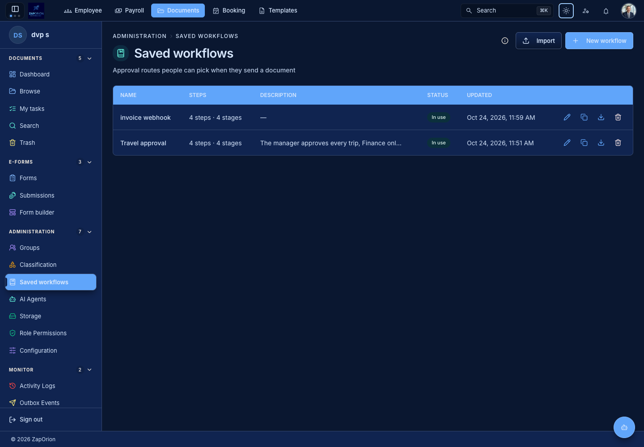Collapse the Documents sidebar section
The image size is (644, 447).
pyautogui.click(x=89, y=59)
